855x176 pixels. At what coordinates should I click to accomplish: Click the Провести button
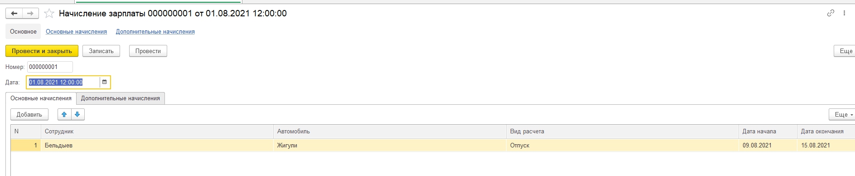pyautogui.click(x=148, y=51)
